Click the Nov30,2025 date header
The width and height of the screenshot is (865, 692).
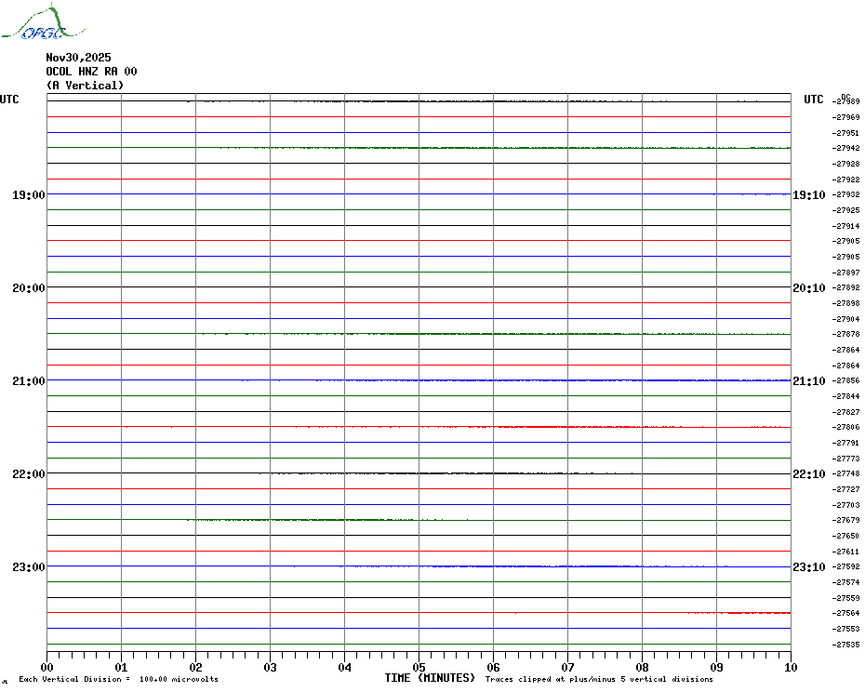pyautogui.click(x=78, y=58)
